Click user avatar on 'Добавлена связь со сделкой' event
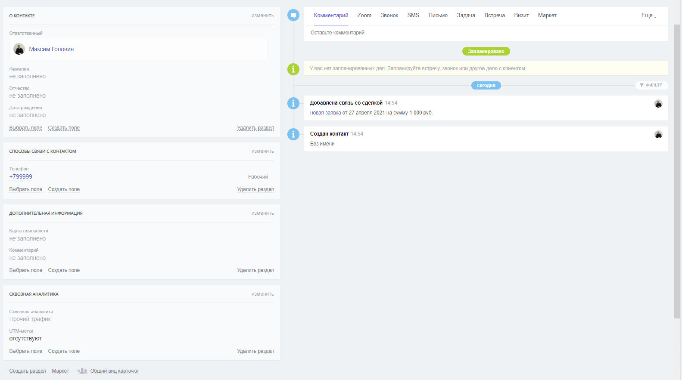This screenshot has width=682, height=380. [x=658, y=104]
